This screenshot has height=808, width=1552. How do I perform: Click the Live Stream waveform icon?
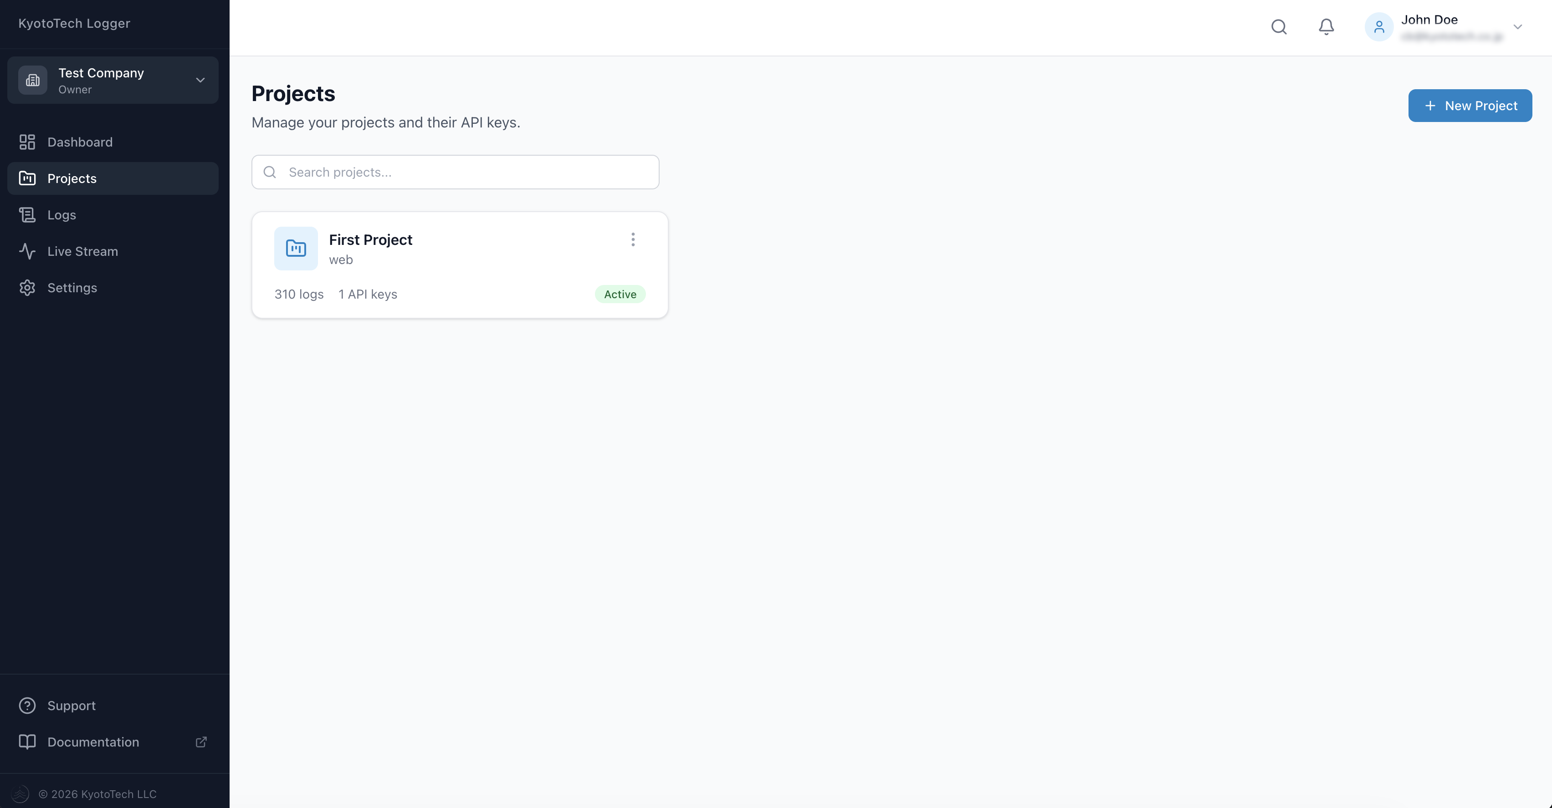[x=28, y=251]
